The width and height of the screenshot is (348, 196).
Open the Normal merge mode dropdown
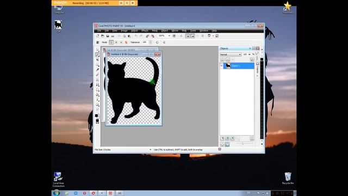[231, 54]
